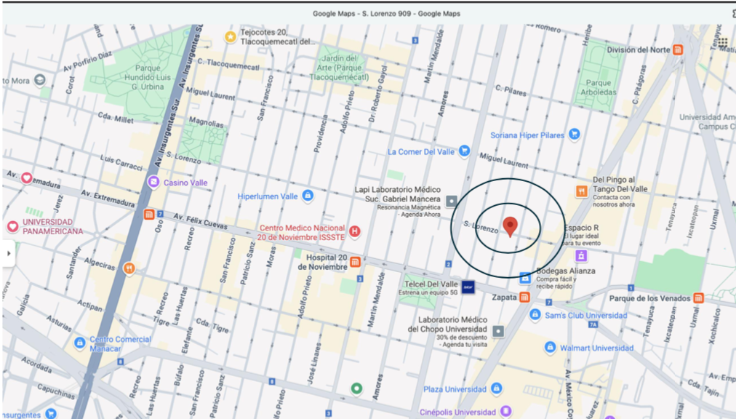Image resolution: width=736 pixels, height=419 pixels.
Task: Expand the collapsed side panel arrow
Action: tap(9, 253)
